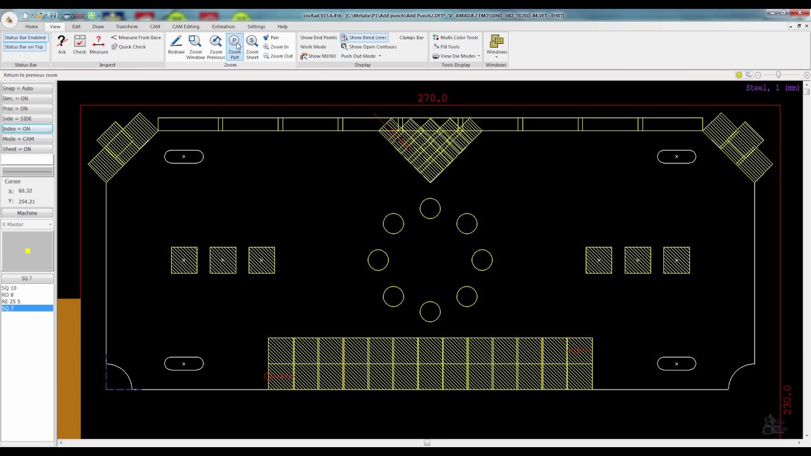811x456 pixels.
Task: Click Mode = CAM button
Action: pyautogui.click(x=27, y=139)
